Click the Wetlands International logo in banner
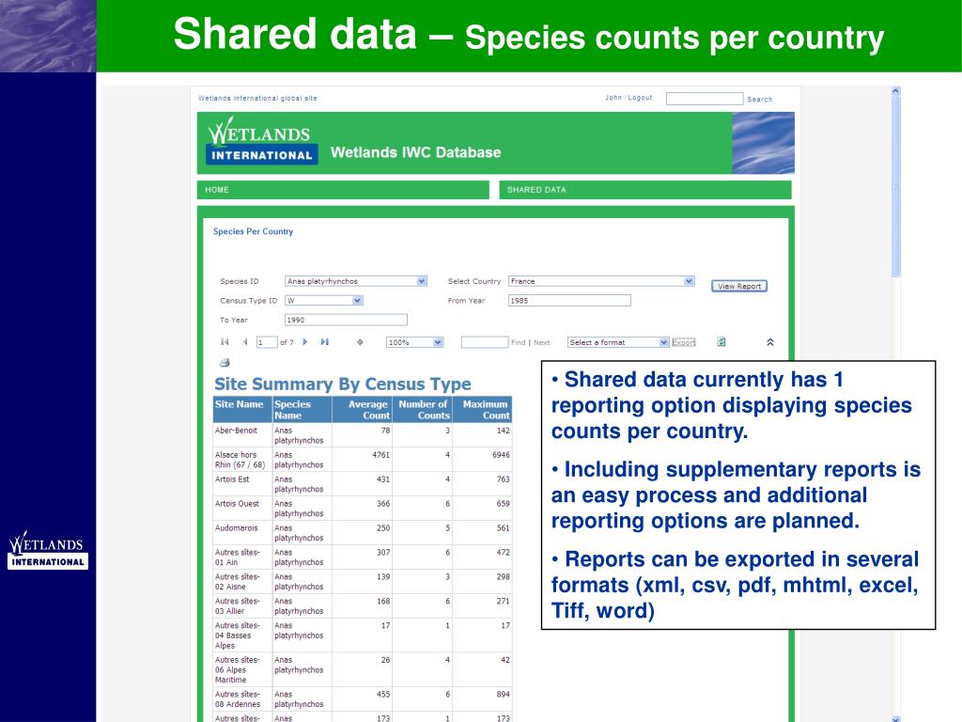Image resolution: width=962 pixels, height=722 pixels. pyautogui.click(x=262, y=141)
